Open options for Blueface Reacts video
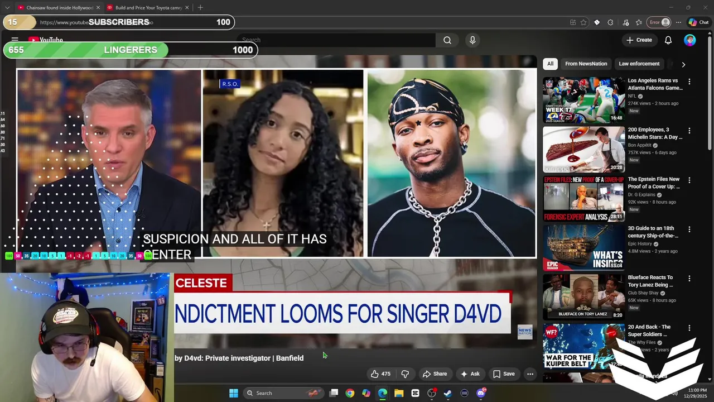The image size is (714, 402). click(x=689, y=278)
